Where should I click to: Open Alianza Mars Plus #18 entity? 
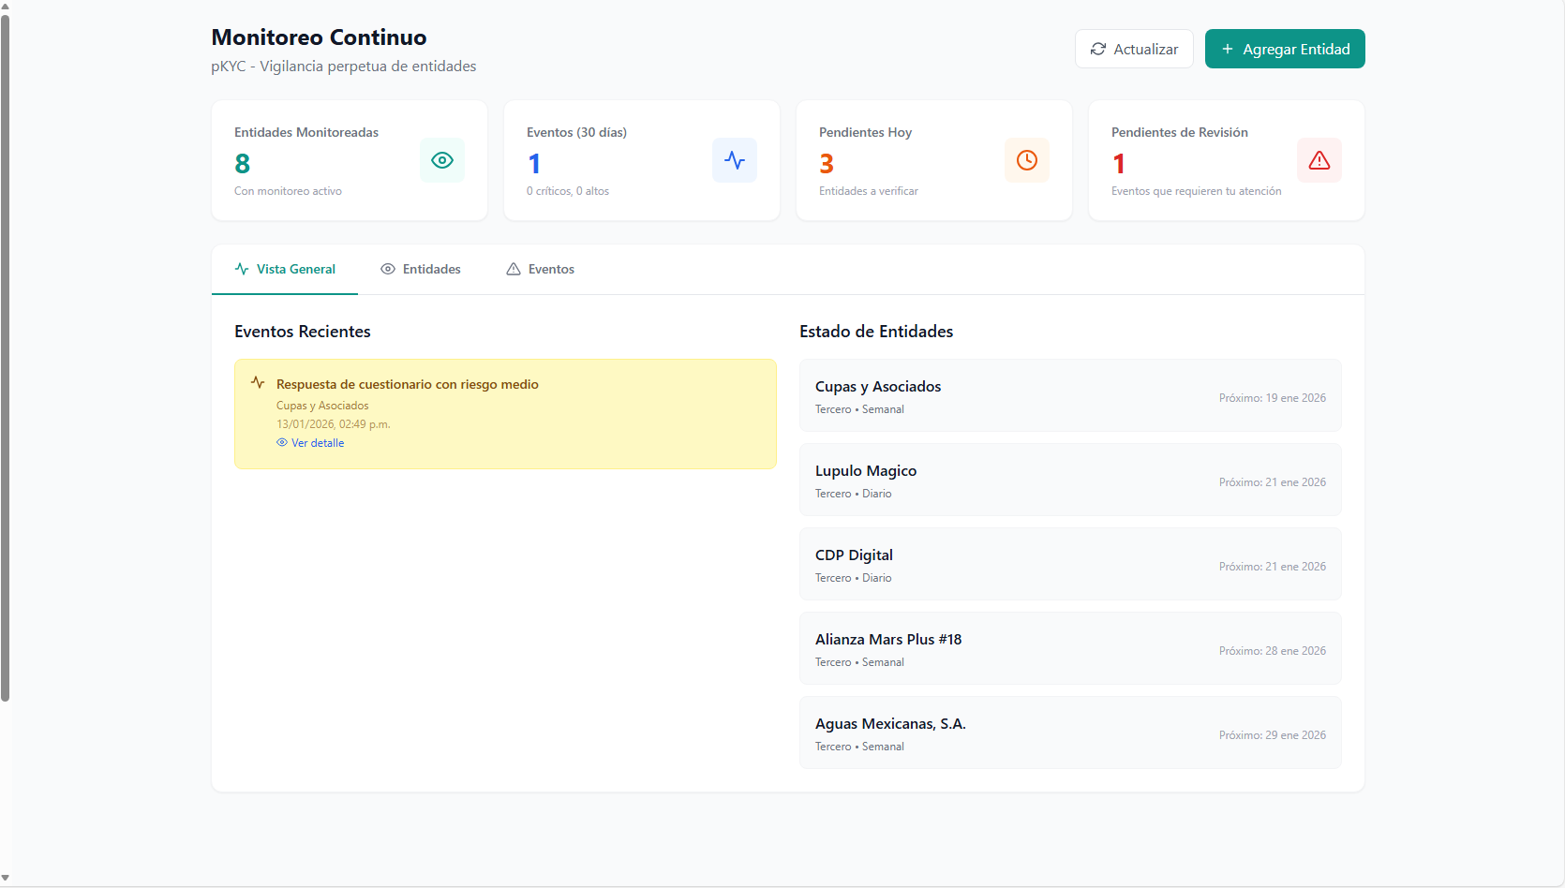pyautogui.click(x=1069, y=648)
